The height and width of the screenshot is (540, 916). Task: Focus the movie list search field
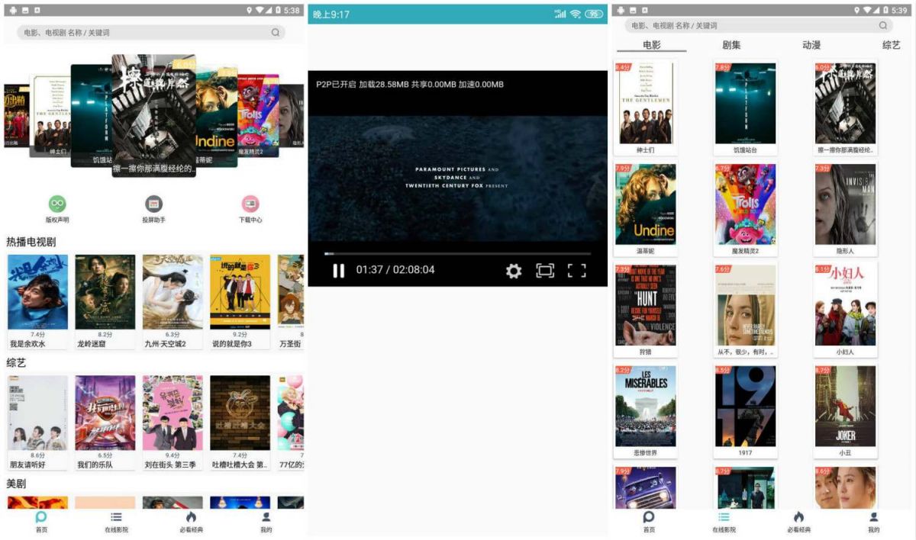coord(759,26)
